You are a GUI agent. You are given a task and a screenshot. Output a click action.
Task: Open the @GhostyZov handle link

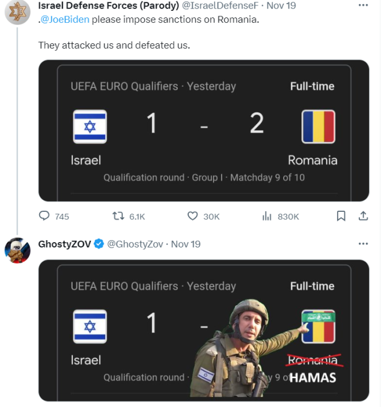pyautogui.click(x=135, y=244)
